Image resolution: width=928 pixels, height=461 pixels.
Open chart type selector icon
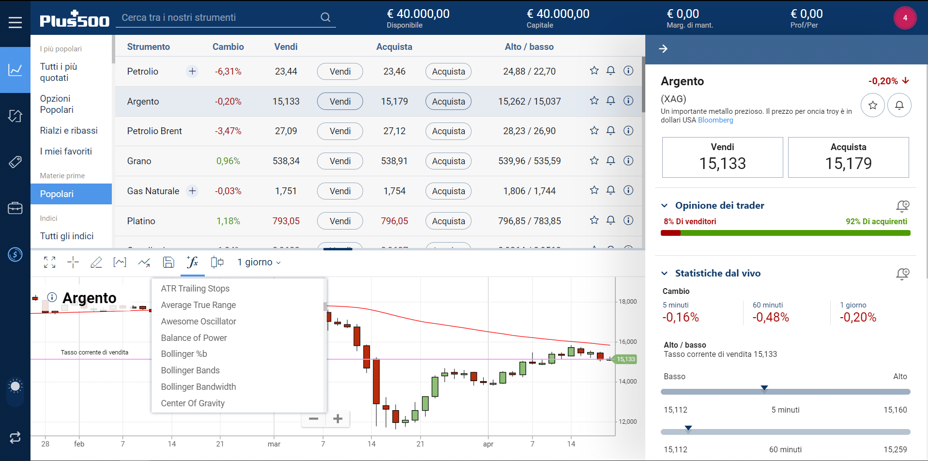120,262
